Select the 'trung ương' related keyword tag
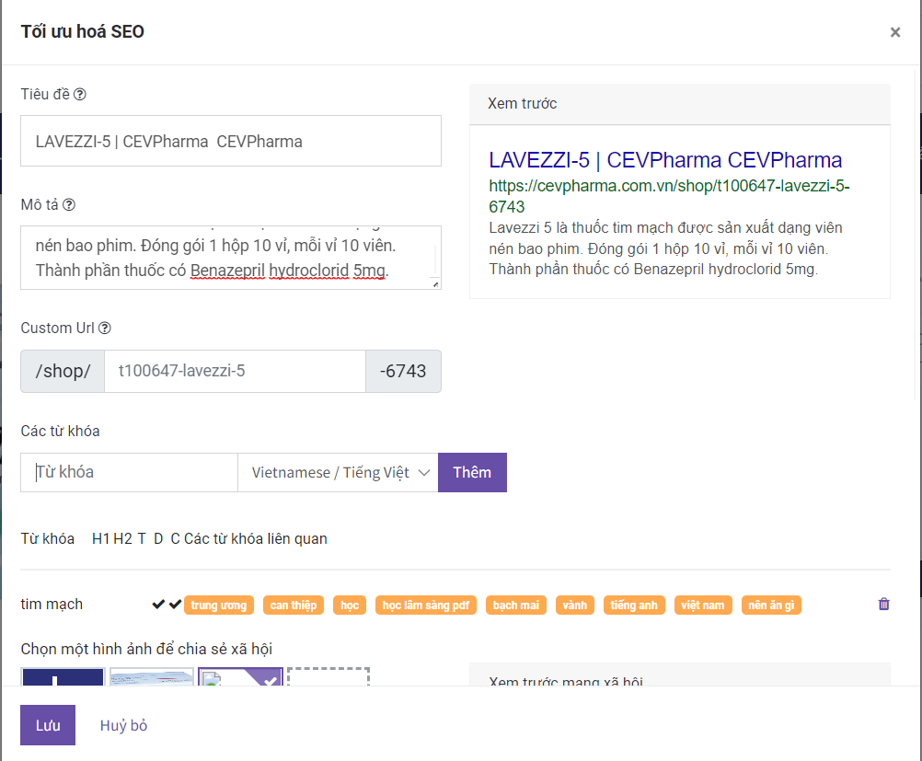Screen dimensions: 922x761 click(219, 605)
